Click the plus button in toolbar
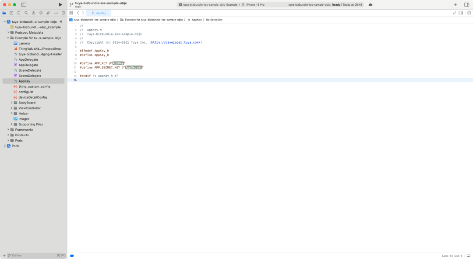The height and width of the screenshot is (259, 473). click(455, 4)
